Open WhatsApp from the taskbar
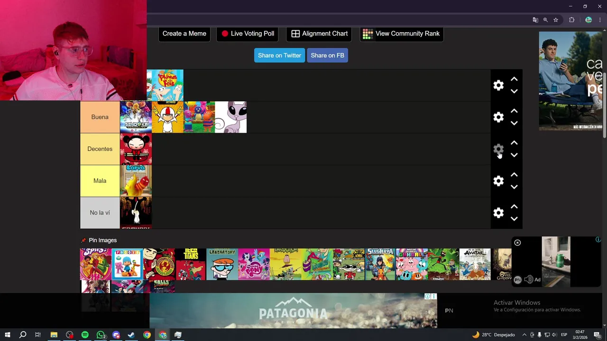Image resolution: width=607 pixels, height=341 pixels. 101,335
